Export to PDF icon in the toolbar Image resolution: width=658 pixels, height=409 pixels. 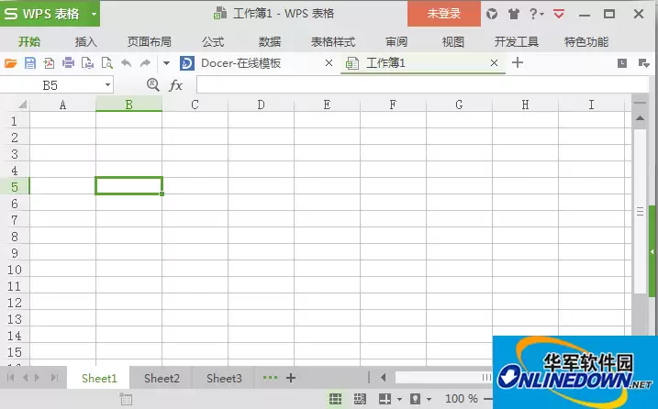coord(49,63)
